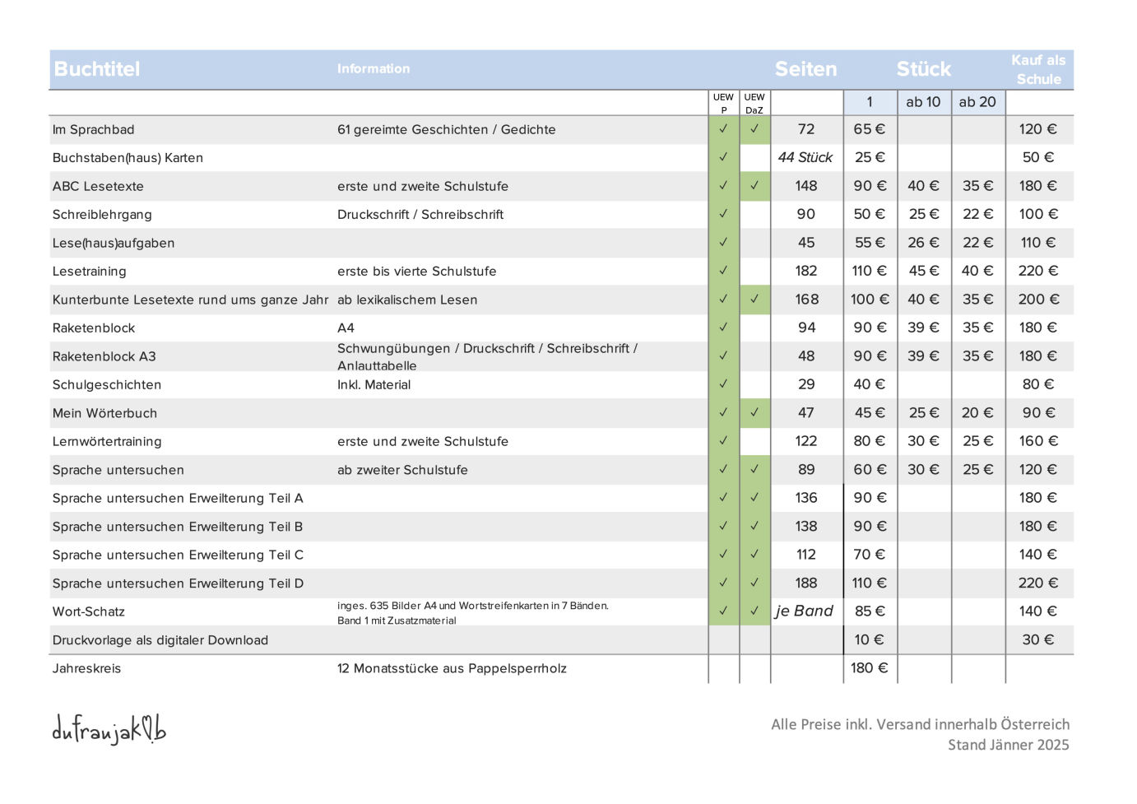The image size is (1137, 804).
Task: Click the UEW P checkmark for Wort-Schatz
Action: [x=723, y=611]
